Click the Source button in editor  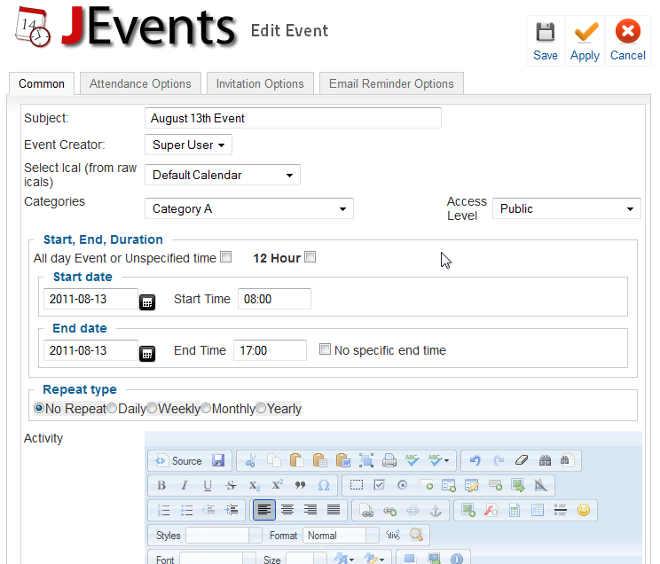click(178, 461)
